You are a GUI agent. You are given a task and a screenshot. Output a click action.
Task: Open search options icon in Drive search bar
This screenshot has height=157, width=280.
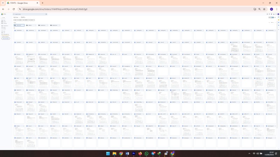(46, 14)
